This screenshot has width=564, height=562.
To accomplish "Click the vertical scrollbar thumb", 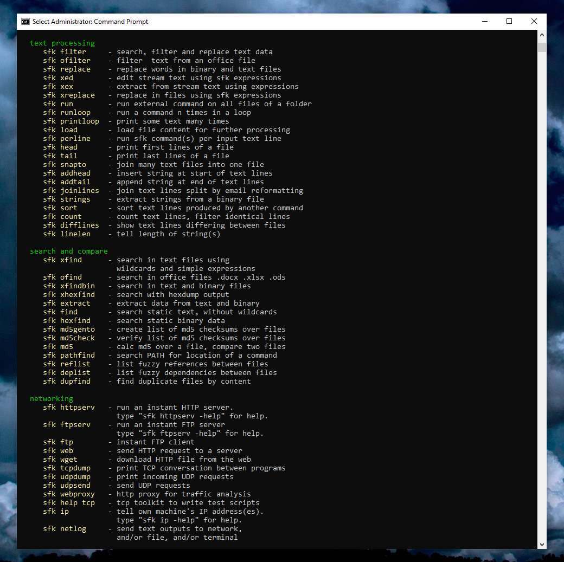I will pos(542,47).
